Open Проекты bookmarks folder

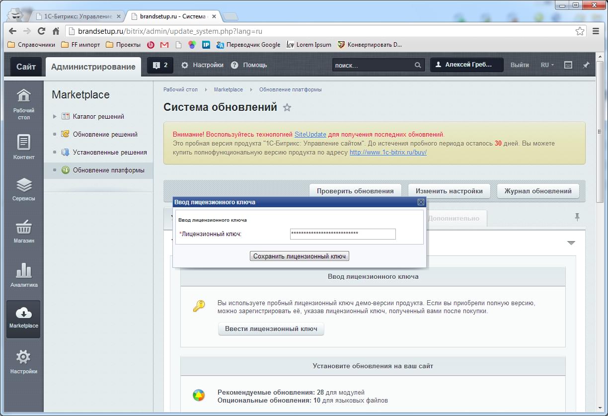pyautogui.click(x=123, y=45)
